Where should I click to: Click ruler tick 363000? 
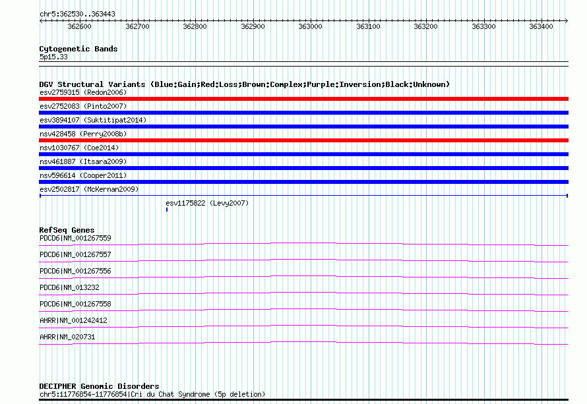point(311,26)
